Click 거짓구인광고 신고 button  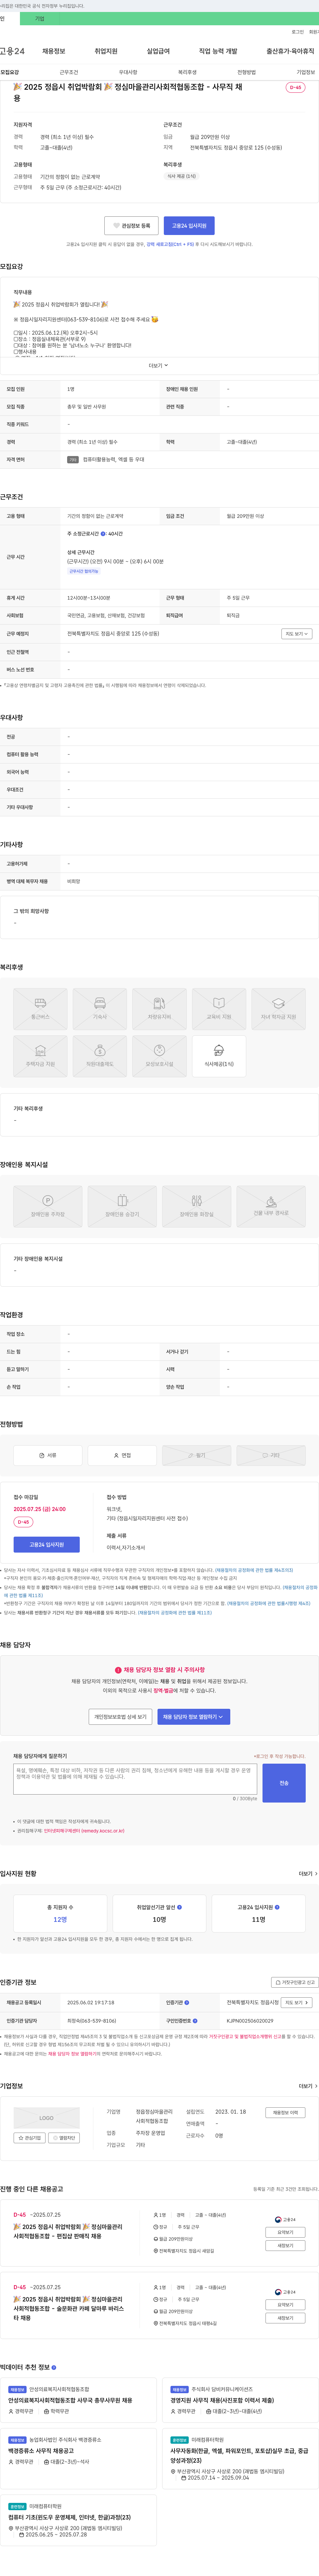[295, 1982]
